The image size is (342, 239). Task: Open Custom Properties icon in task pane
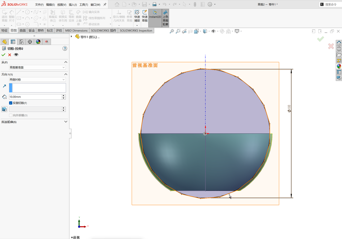click(339, 72)
